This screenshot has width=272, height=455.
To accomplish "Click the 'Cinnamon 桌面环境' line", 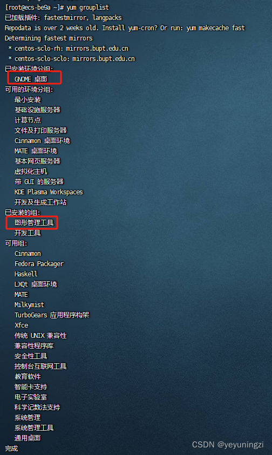I will click(43, 141).
